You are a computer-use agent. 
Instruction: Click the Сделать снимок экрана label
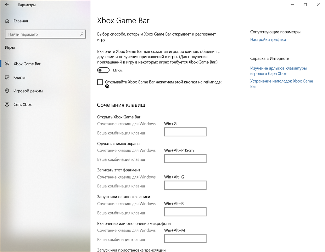click(118, 144)
